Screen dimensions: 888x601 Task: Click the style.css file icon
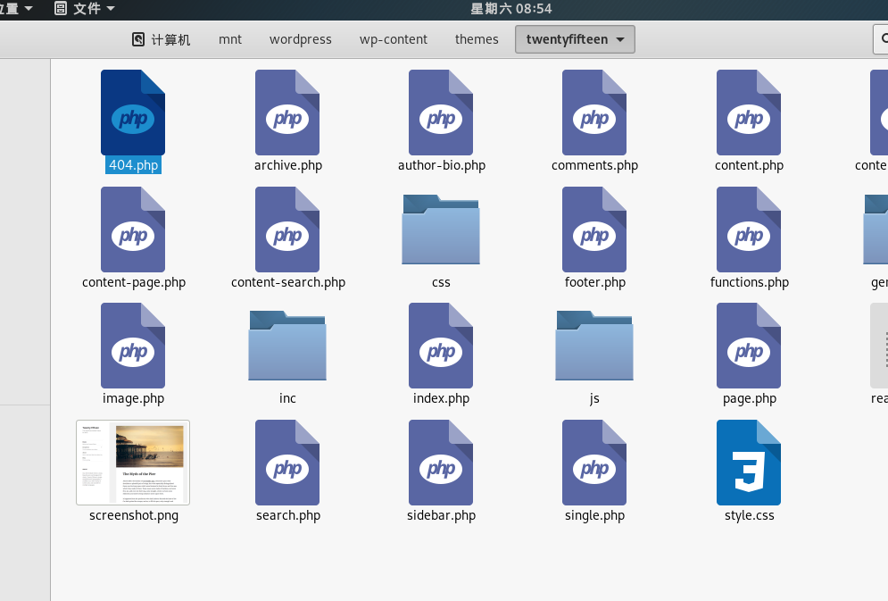749,463
